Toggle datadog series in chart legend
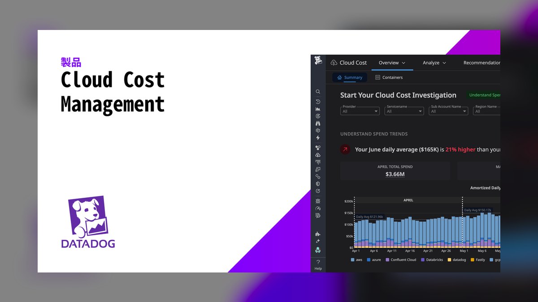The height and width of the screenshot is (302, 538). click(x=457, y=259)
